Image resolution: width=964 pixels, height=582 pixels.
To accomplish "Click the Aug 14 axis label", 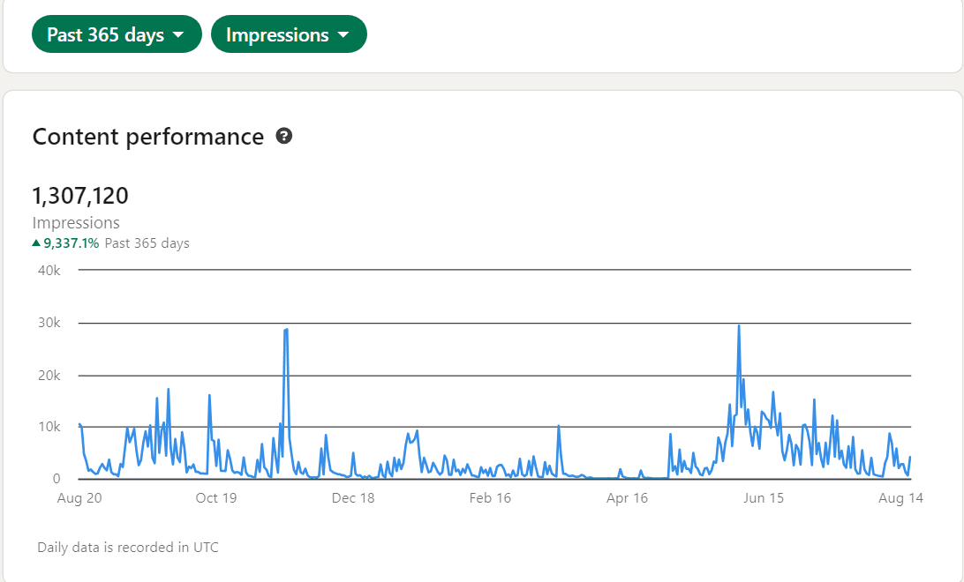I will click(900, 498).
